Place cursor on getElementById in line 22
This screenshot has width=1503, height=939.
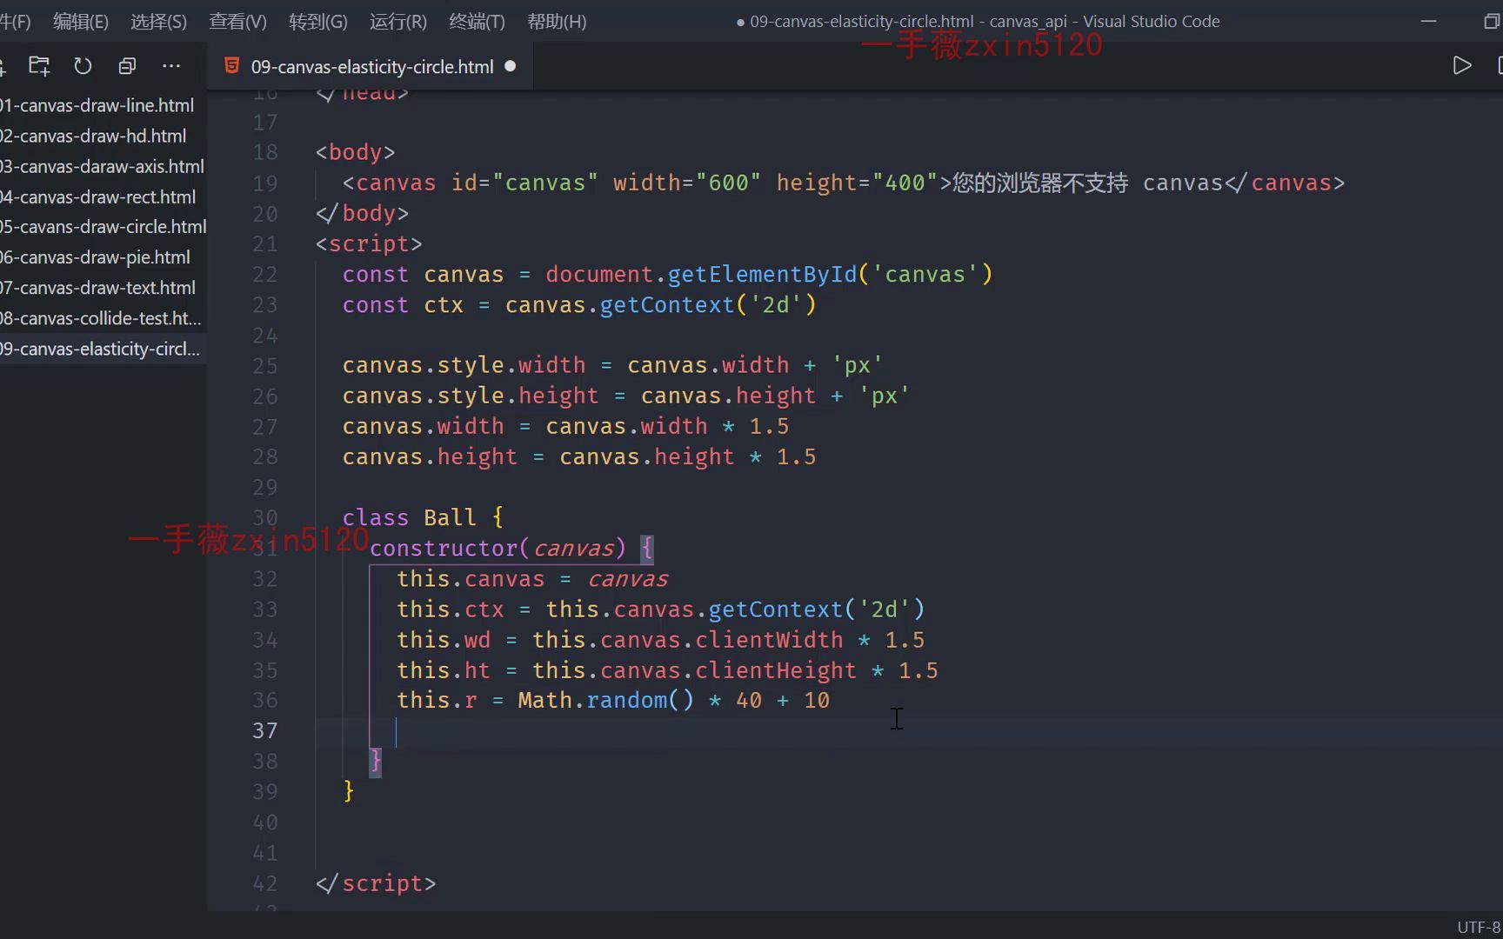tap(762, 275)
